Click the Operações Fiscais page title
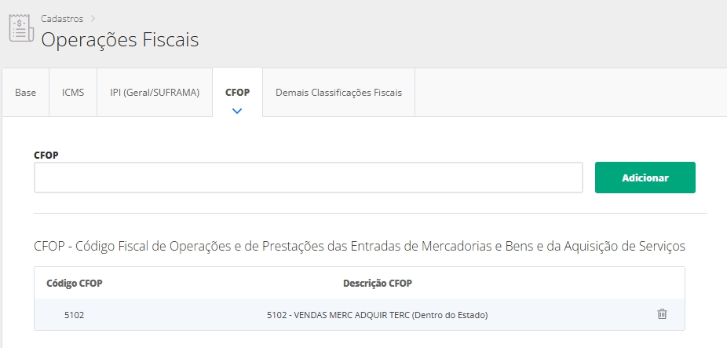Screen dimensions: 727x348 click(119, 39)
